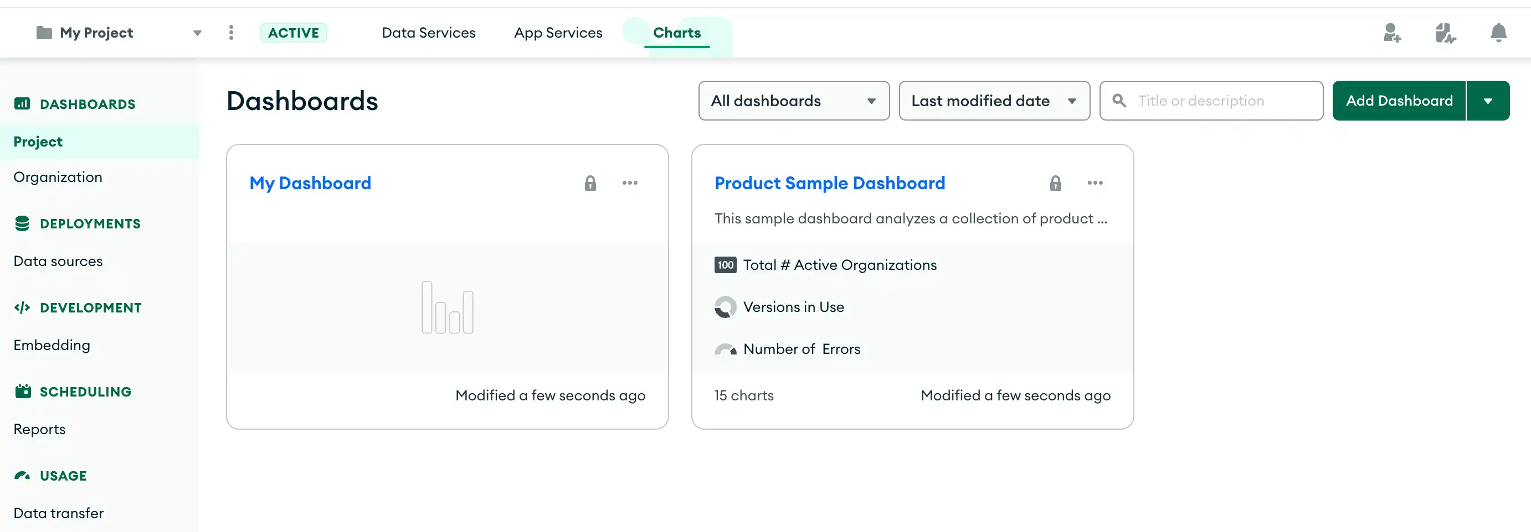
Task: Open the Embedding page
Action: point(52,345)
